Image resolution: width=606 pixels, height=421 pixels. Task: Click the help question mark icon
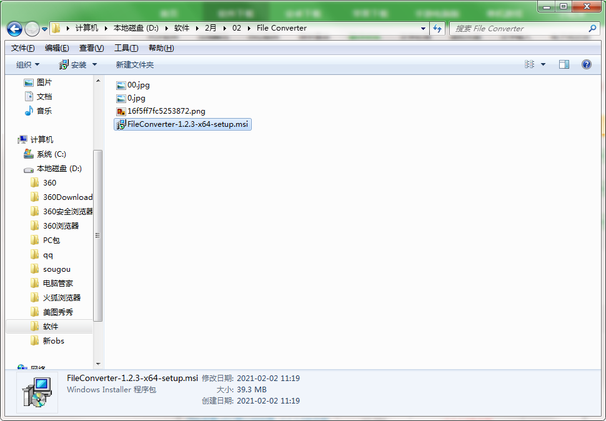click(586, 64)
